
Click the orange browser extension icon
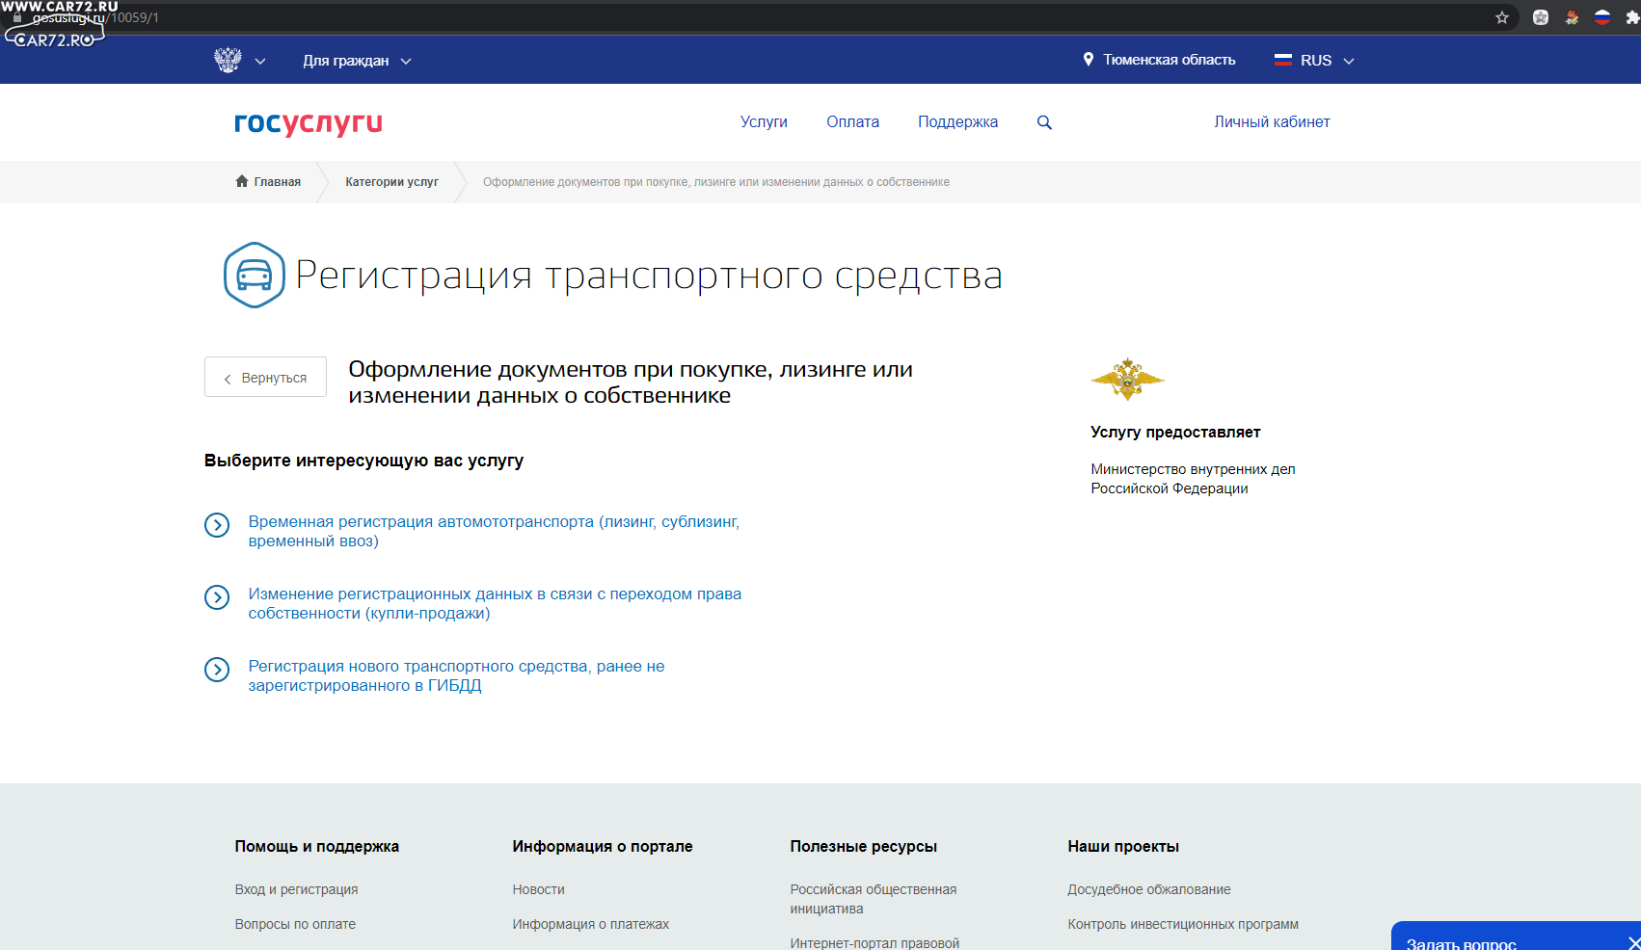(1572, 17)
